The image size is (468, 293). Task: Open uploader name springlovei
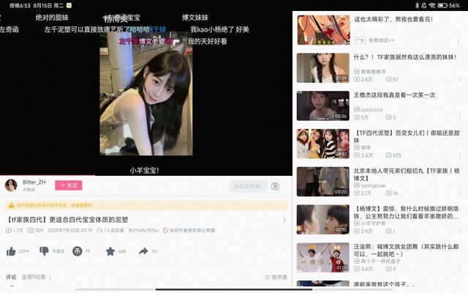point(373,185)
